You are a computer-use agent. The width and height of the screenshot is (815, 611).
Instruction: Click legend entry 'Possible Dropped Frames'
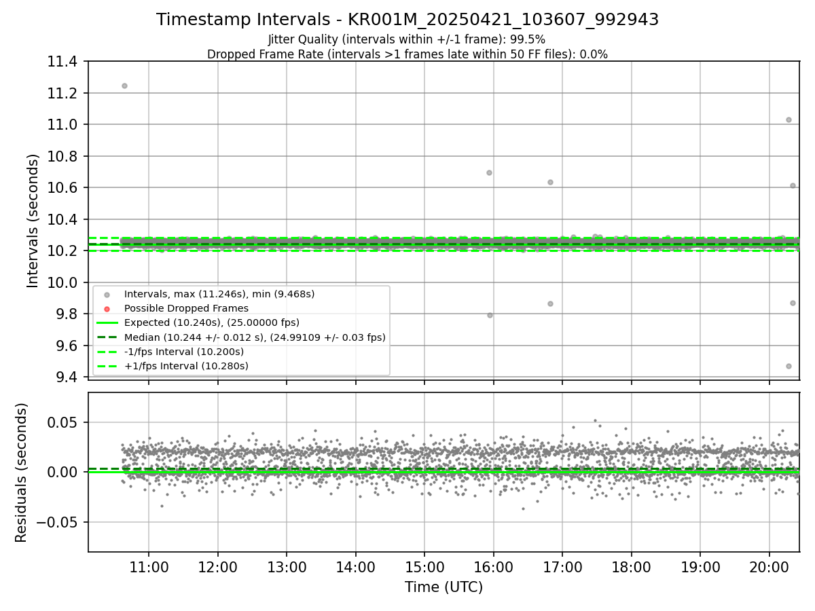pyautogui.click(x=186, y=308)
